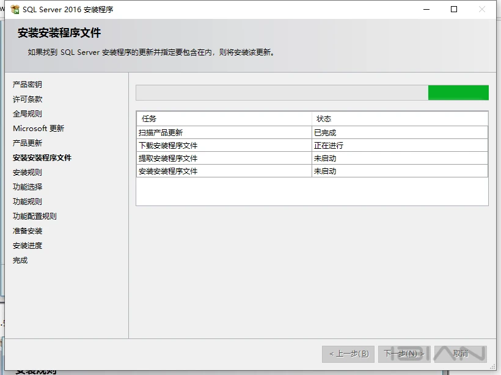The image size is (501, 375).
Task: Click the 正在进行 status cell
Action: (400, 145)
